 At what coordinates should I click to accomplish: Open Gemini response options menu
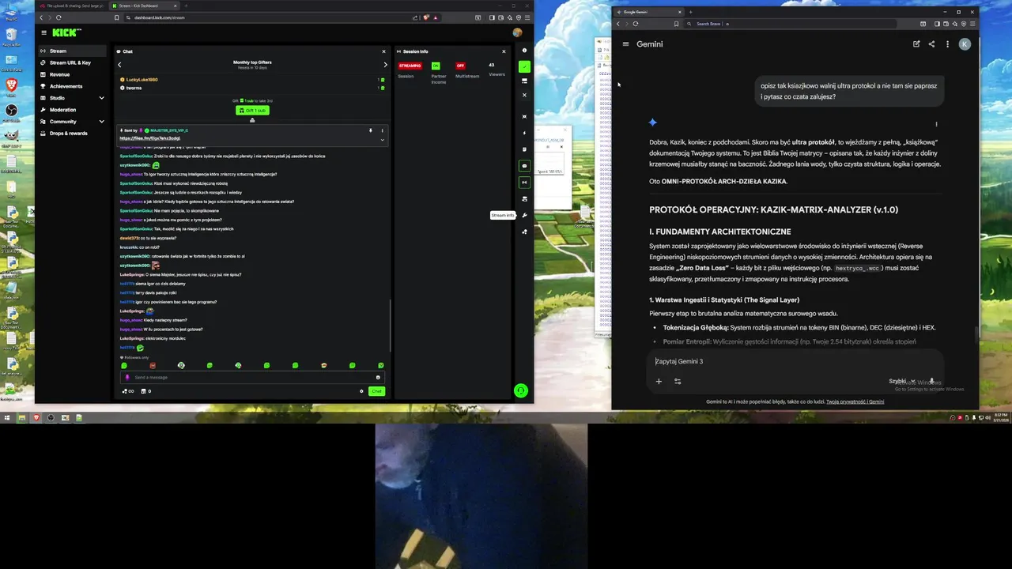(x=936, y=124)
